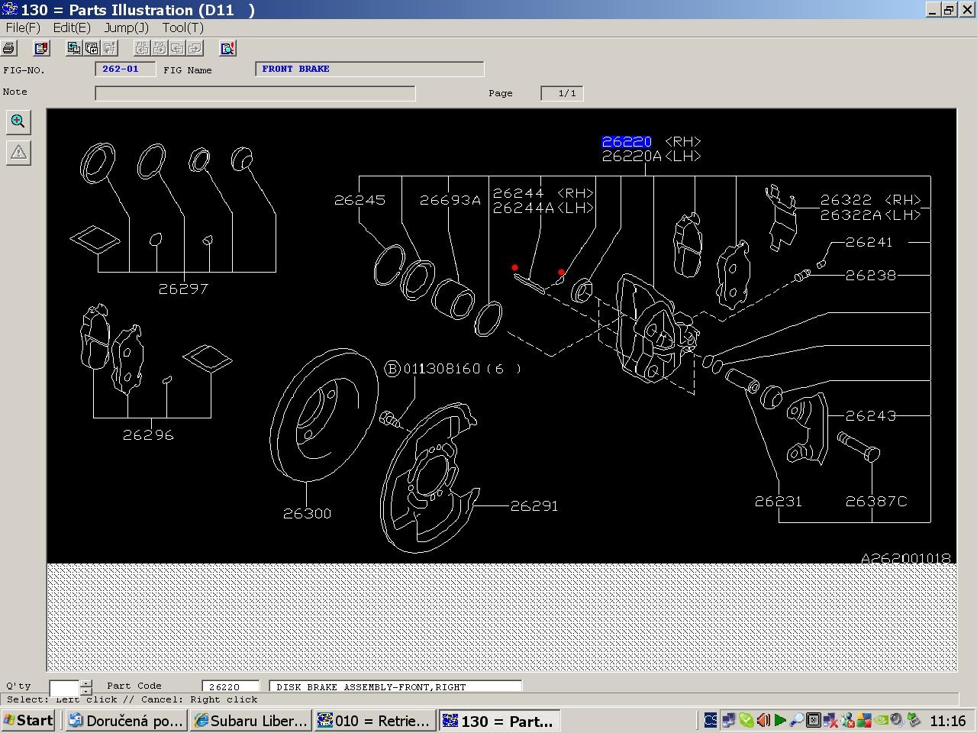The image size is (977, 733).
Task: Select part number 26291 dust cover label
Action: click(x=534, y=505)
